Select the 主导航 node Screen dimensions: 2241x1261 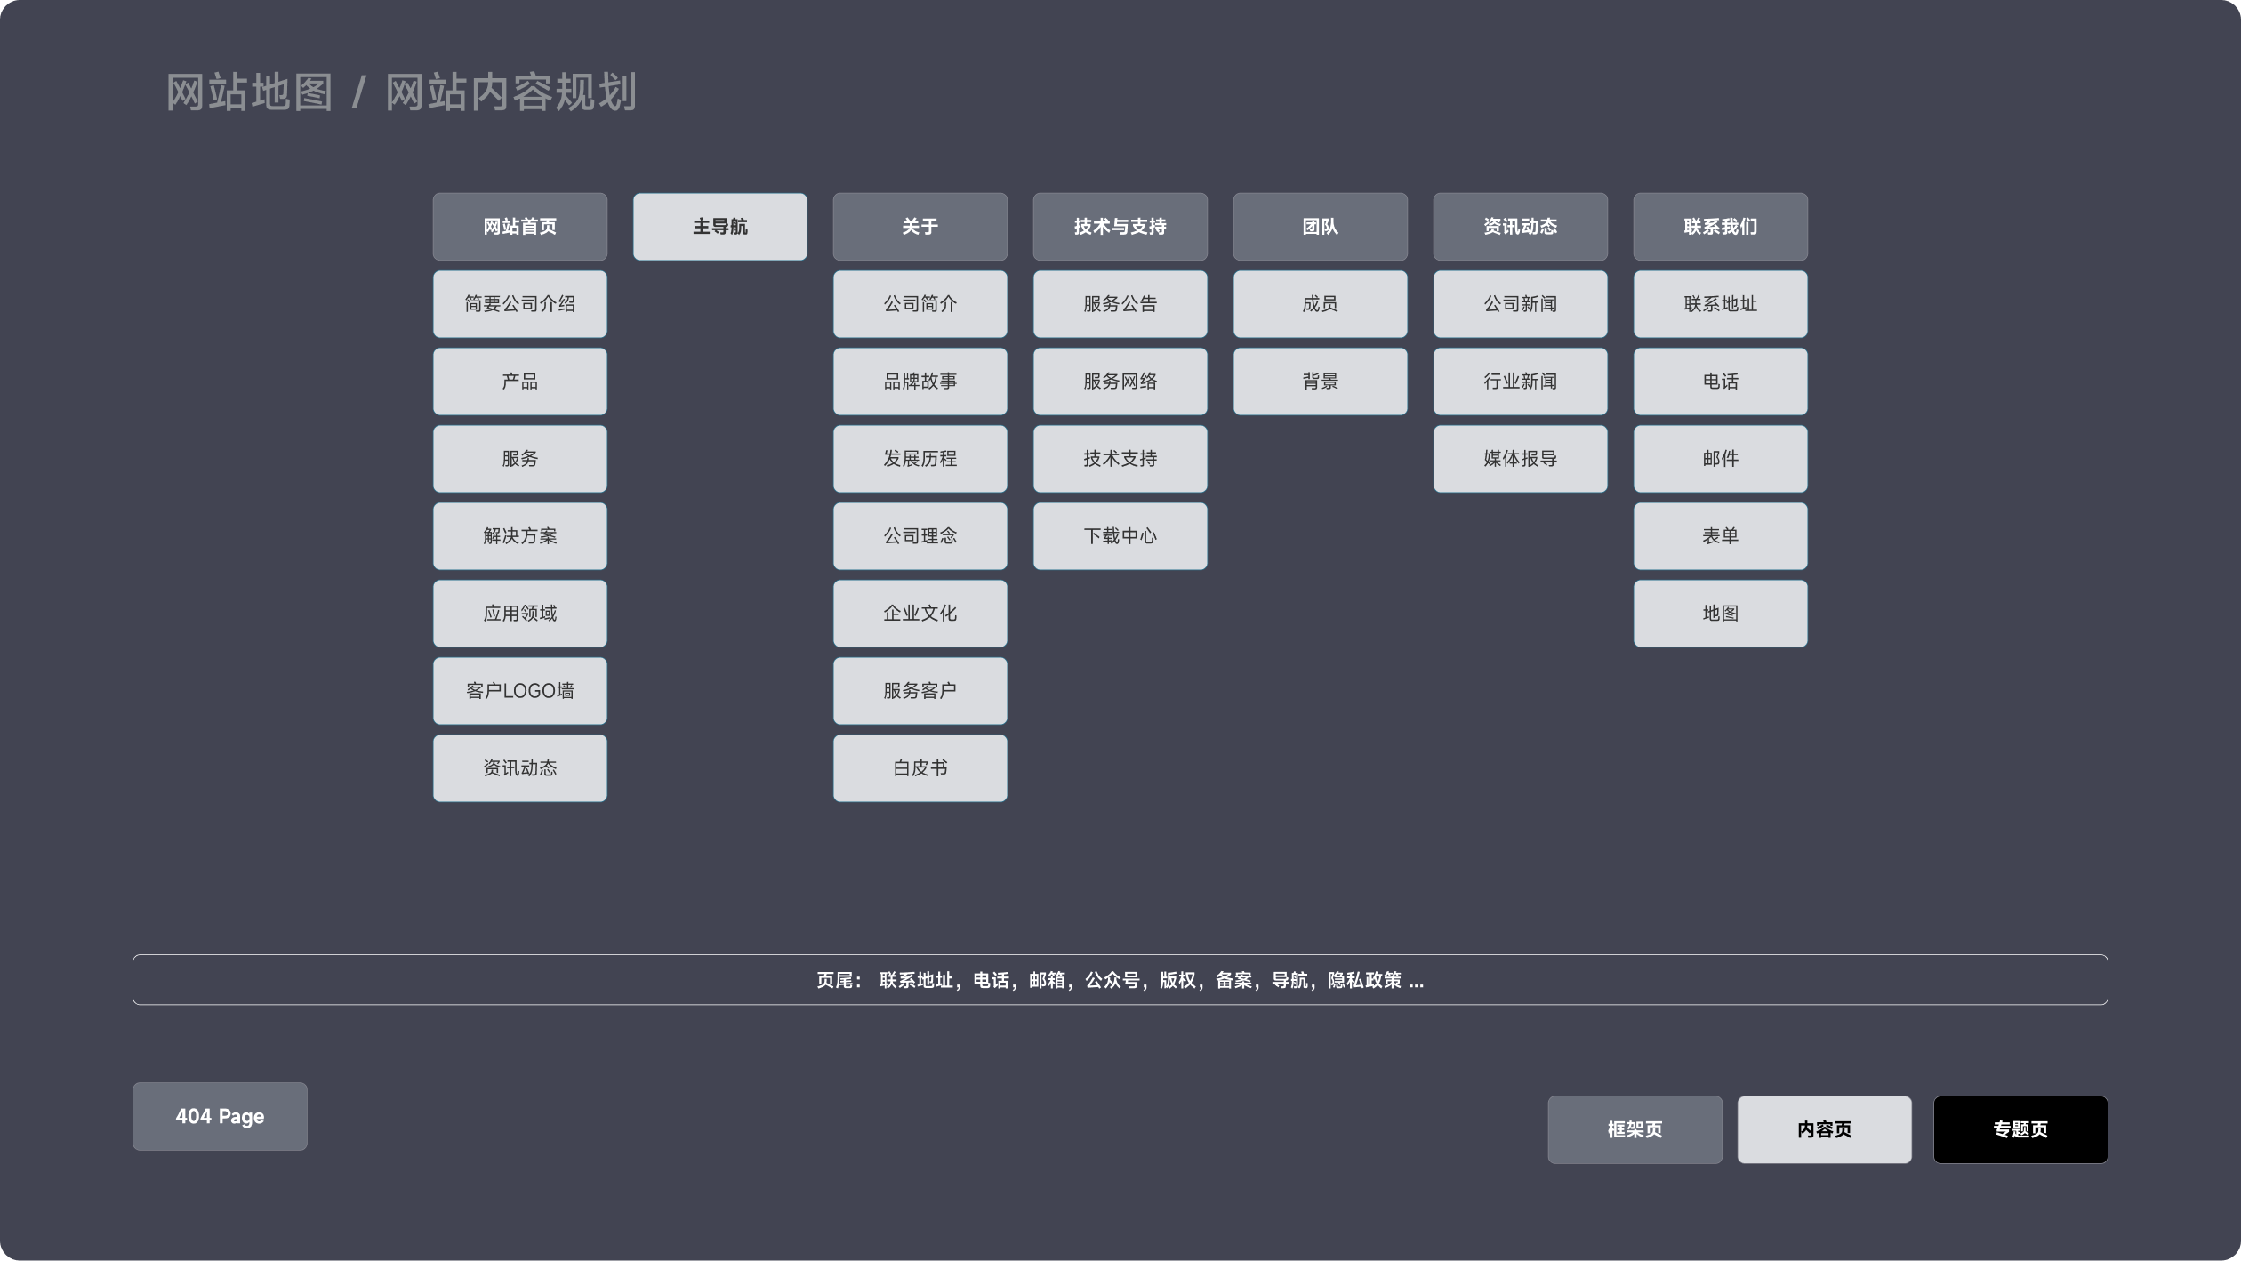[x=719, y=227]
